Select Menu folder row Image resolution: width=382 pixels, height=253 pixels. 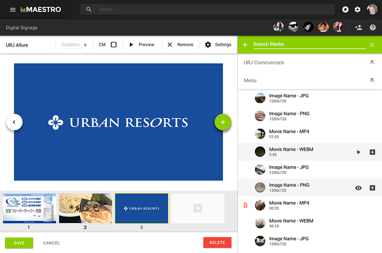click(x=309, y=81)
